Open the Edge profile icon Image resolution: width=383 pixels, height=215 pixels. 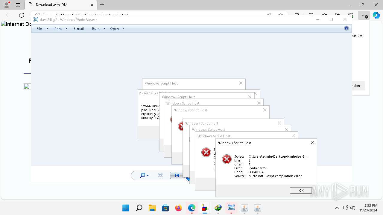pos(7,5)
